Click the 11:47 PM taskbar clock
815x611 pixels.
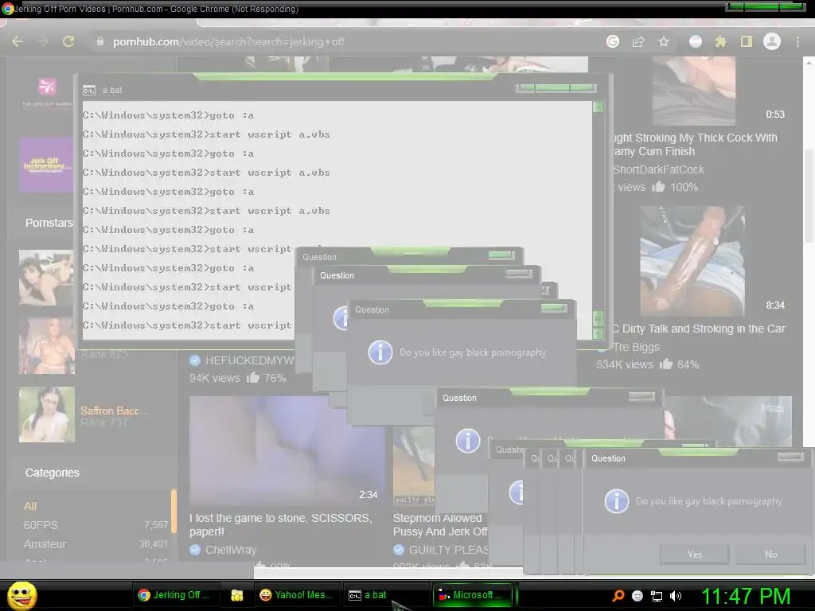click(x=746, y=596)
